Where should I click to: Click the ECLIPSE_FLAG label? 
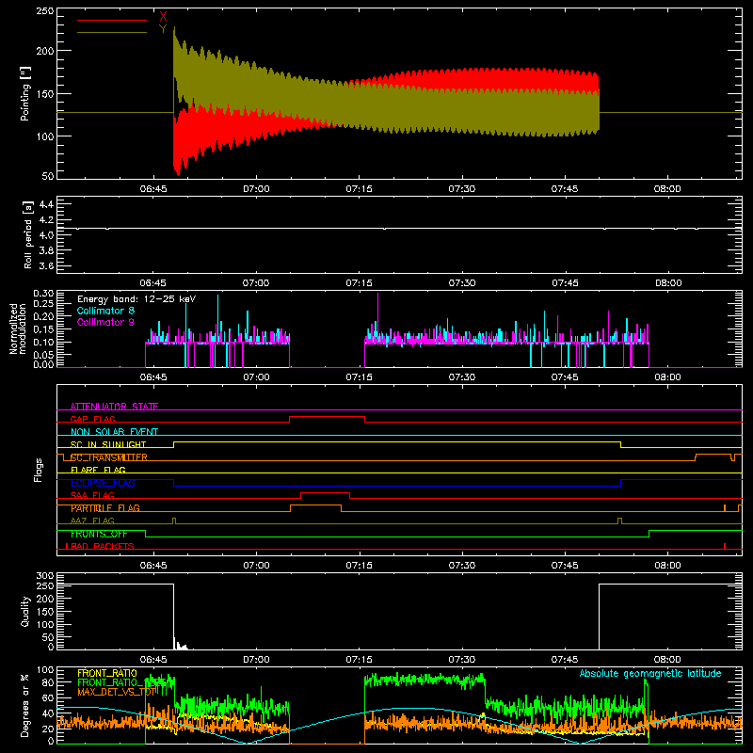pyautogui.click(x=103, y=483)
